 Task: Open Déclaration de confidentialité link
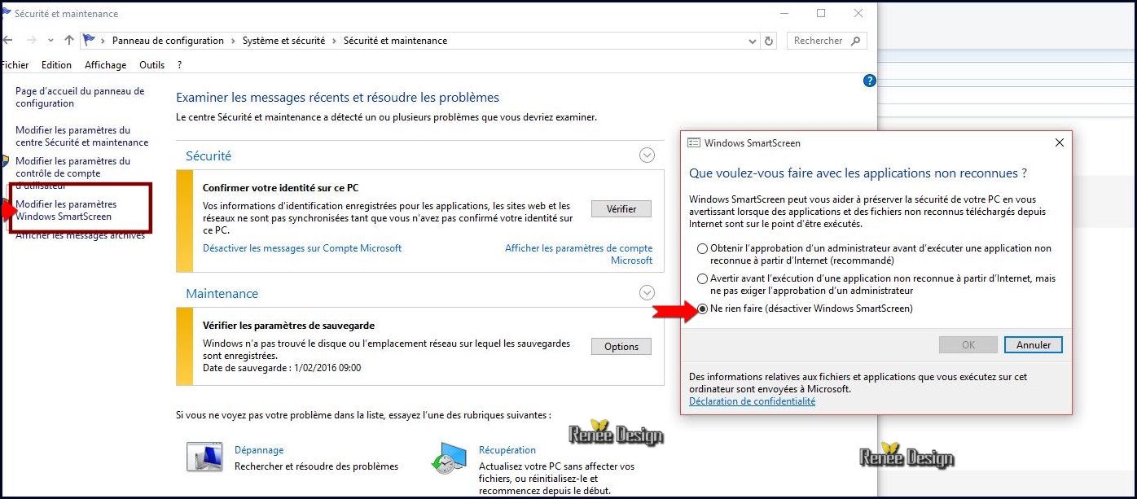pos(752,401)
